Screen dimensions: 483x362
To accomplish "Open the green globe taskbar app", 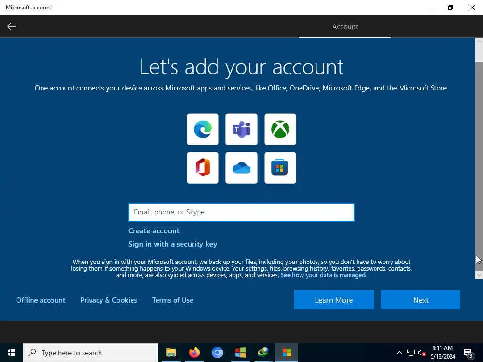I will pyautogui.click(x=263, y=353).
